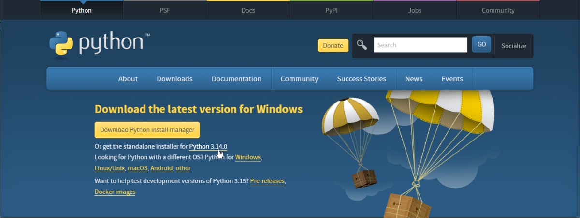Go to the PyPI top tab
Screen dimensions: 580x218
pyautogui.click(x=331, y=10)
